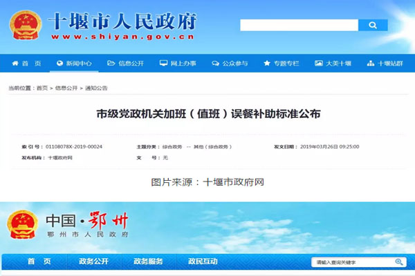This screenshot has height=276, width=415.
Task: Focus the Shiyan site search input field
Action: point(299,25)
